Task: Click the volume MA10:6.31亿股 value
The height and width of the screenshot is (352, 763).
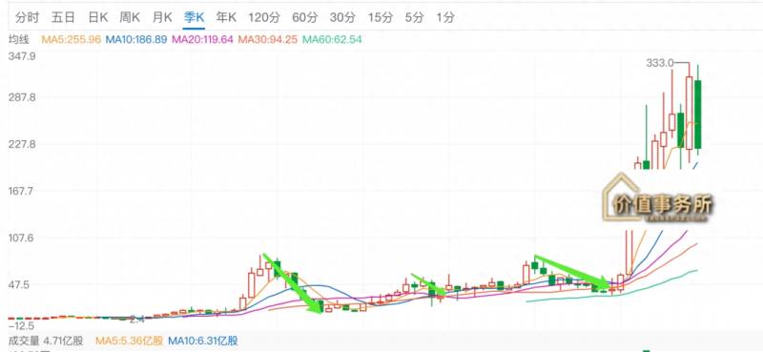Action: 203,341
